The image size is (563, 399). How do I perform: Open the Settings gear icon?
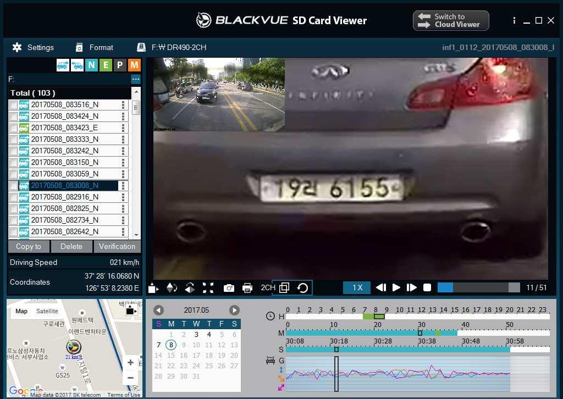pos(17,47)
